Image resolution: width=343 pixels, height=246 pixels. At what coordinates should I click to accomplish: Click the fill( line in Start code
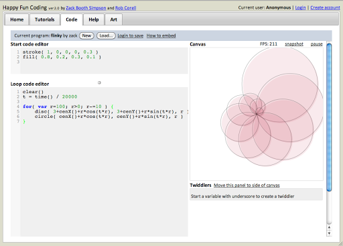pyautogui.click(x=62, y=57)
